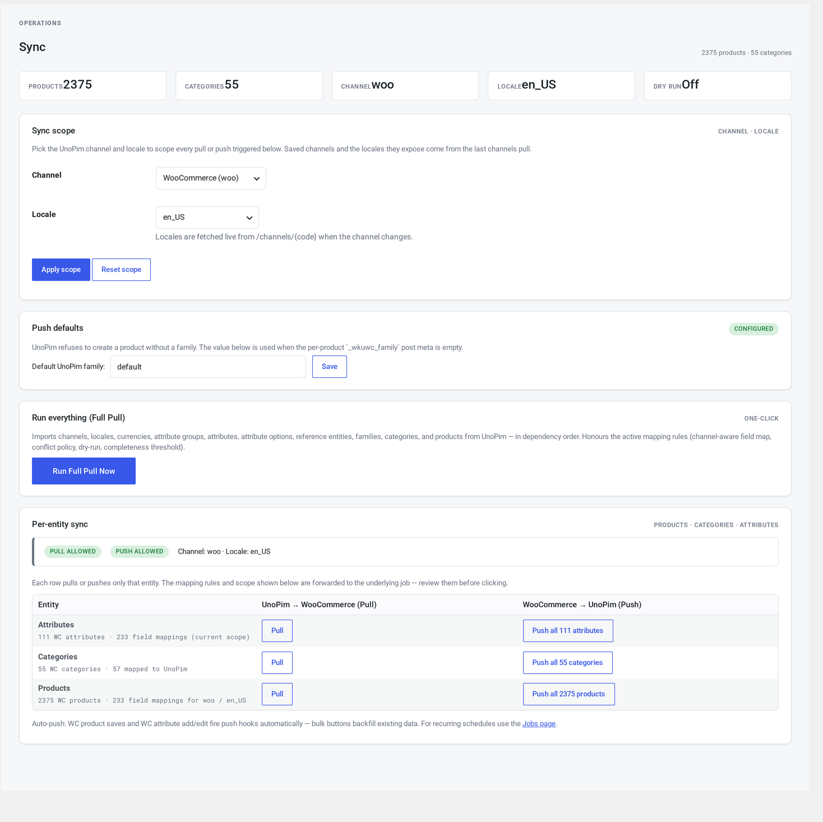
Task: Focus the Default UnoPim family input
Action: coord(208,367)
